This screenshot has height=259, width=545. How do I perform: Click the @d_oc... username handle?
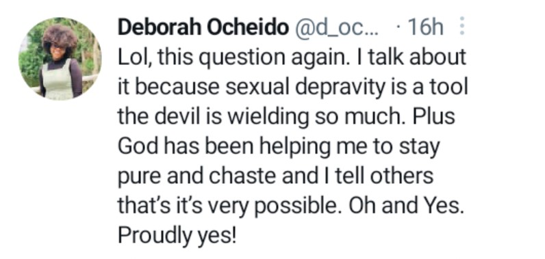point(336,28)
